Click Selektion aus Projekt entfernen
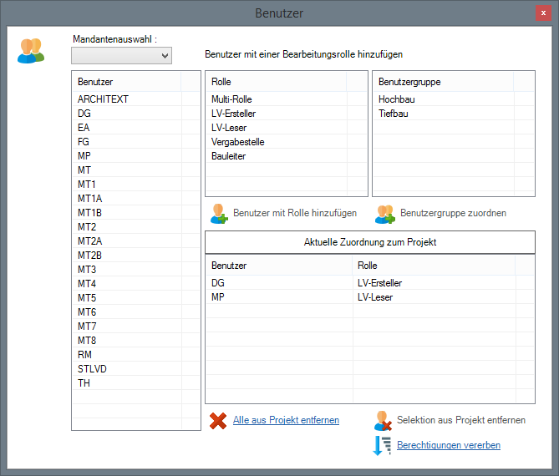Viewport: 559px width, 476px height. point(461,420)
